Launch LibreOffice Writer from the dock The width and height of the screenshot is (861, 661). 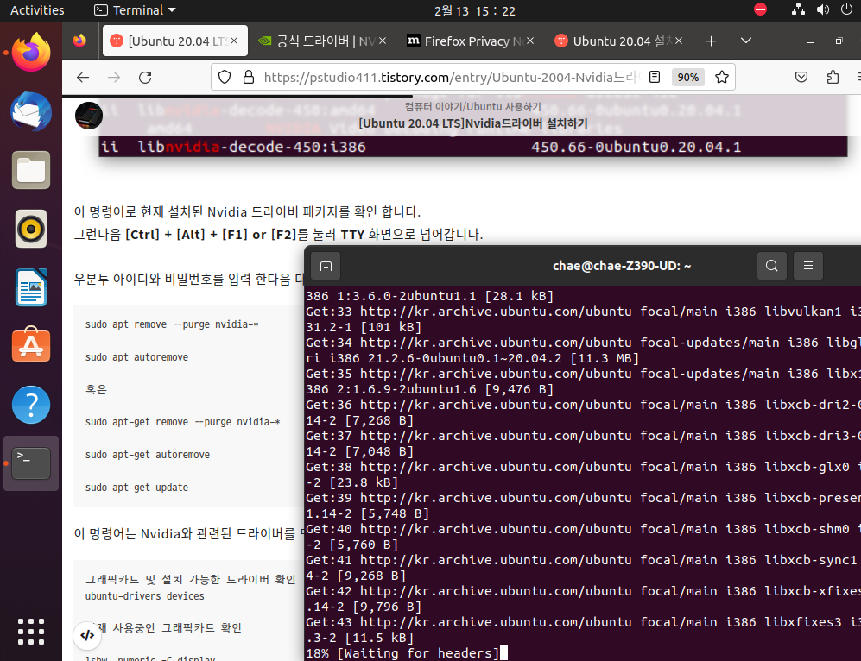pos(31,287)
